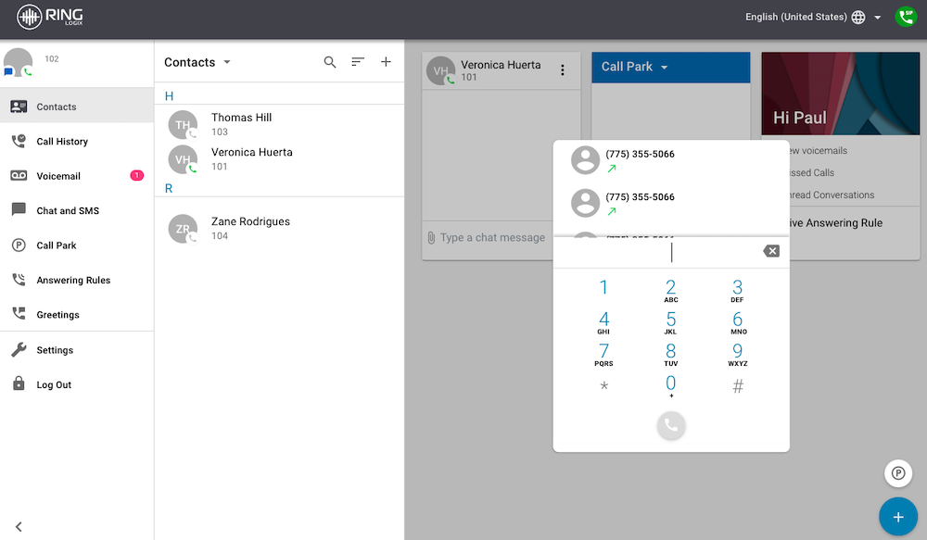Viewport: 927px width, 540px height.
Task: Open the language globe icon
Action: 858,17
